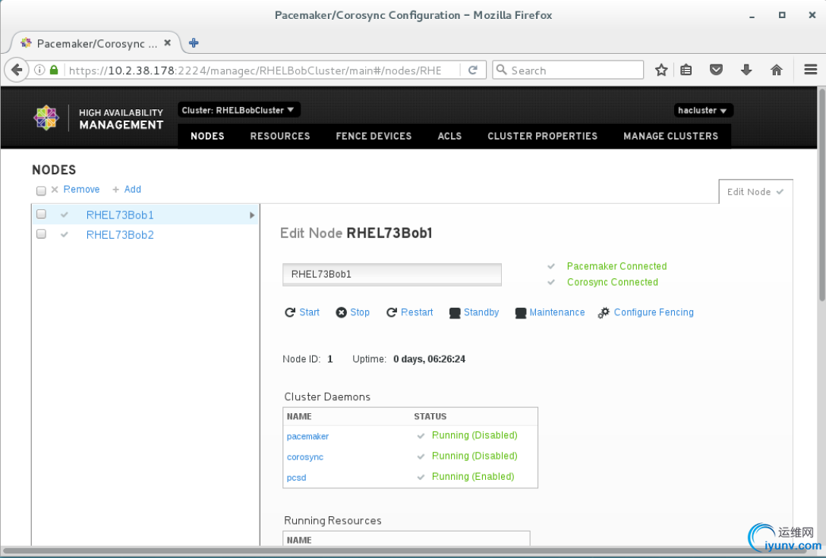Image resolution: width=826 pixels, height=558 pixels.
Task: Minimize the Firefox window
Action: click(x=752, y=17)
